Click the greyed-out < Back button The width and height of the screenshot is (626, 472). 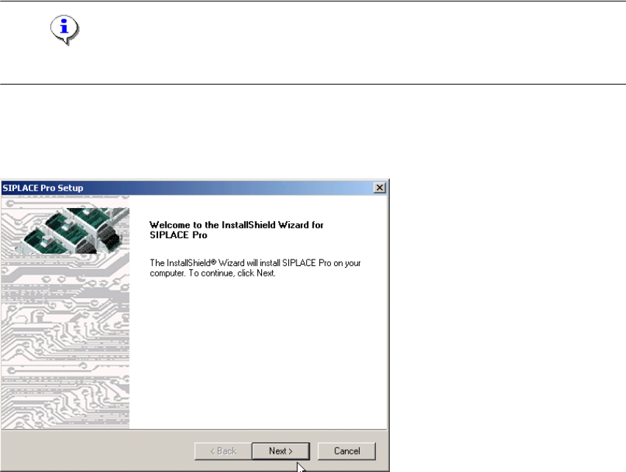[223, 451]
